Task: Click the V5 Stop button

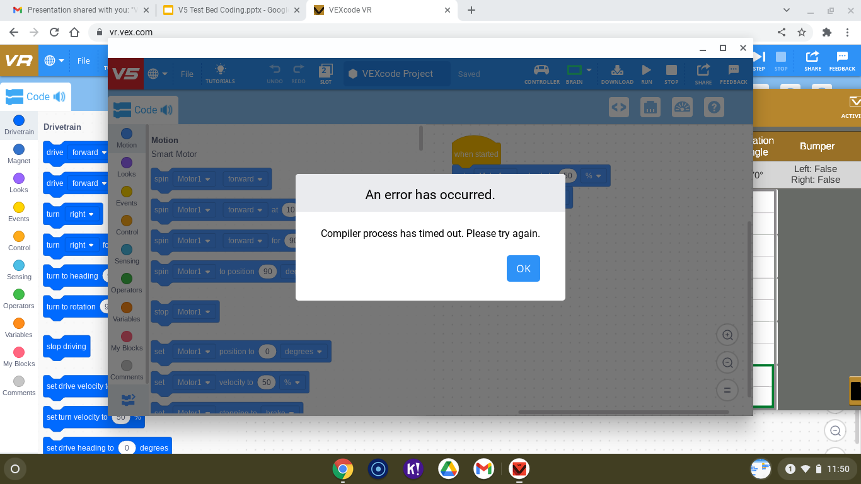Action: [671, 74]
